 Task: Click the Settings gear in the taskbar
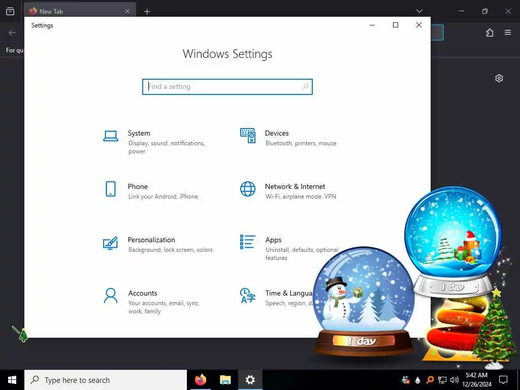(250, 380)
